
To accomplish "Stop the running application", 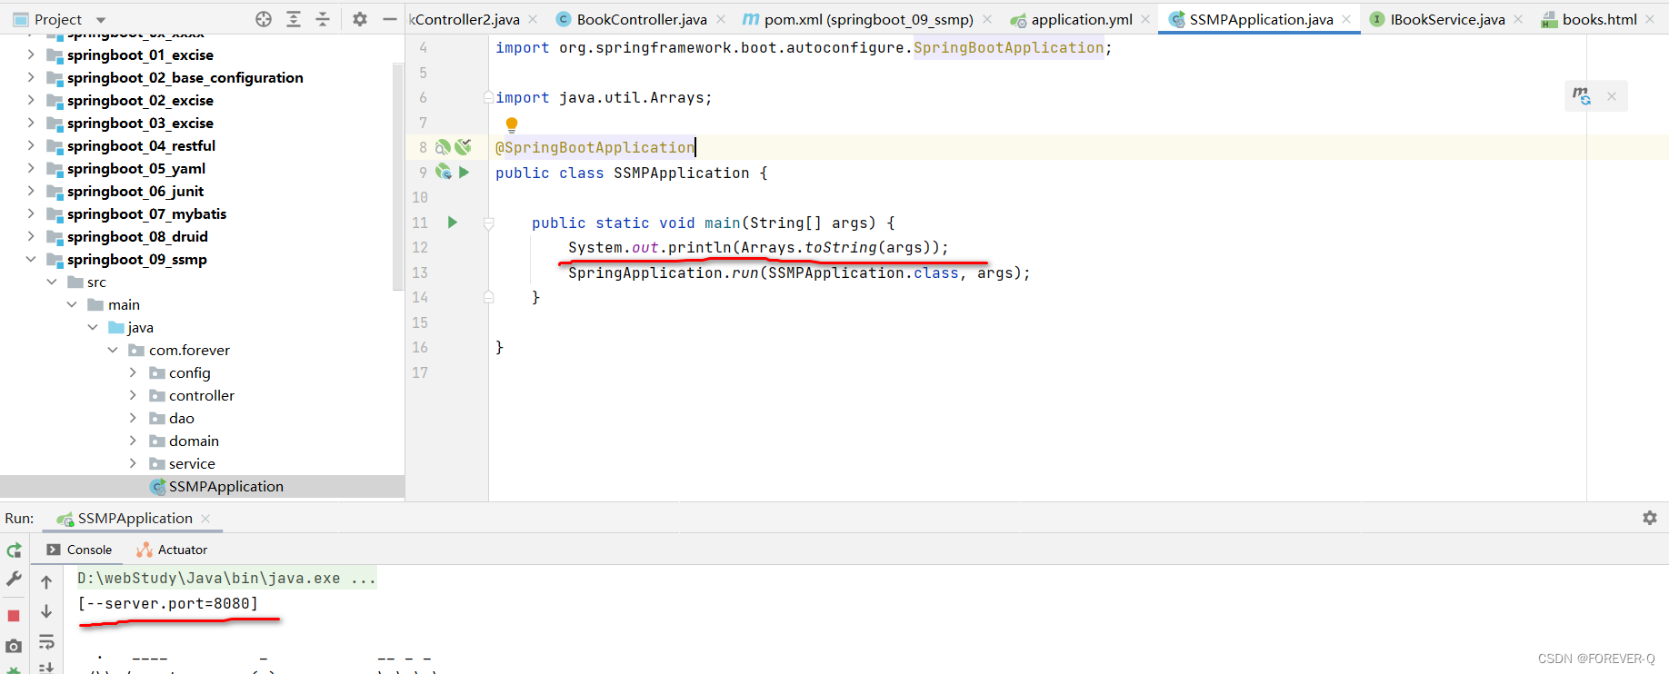I will [14, 616].
